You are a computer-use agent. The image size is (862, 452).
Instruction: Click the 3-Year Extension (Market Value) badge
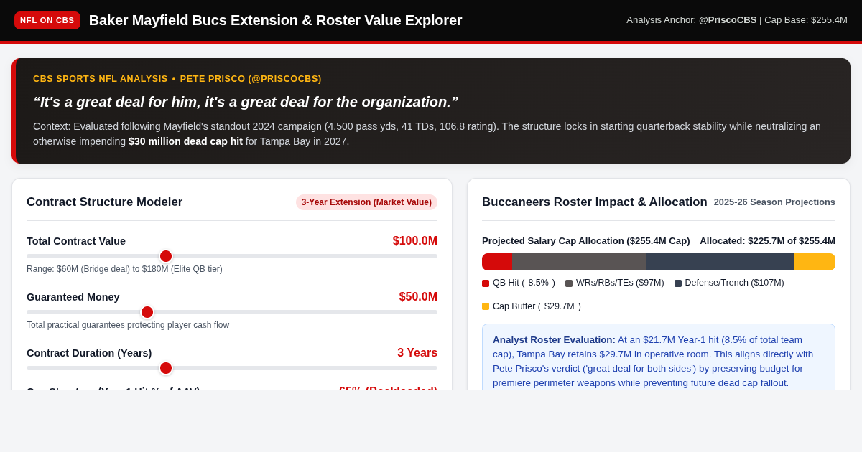click(366, 202)
